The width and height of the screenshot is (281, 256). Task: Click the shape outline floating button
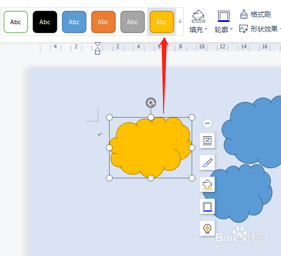207,206
